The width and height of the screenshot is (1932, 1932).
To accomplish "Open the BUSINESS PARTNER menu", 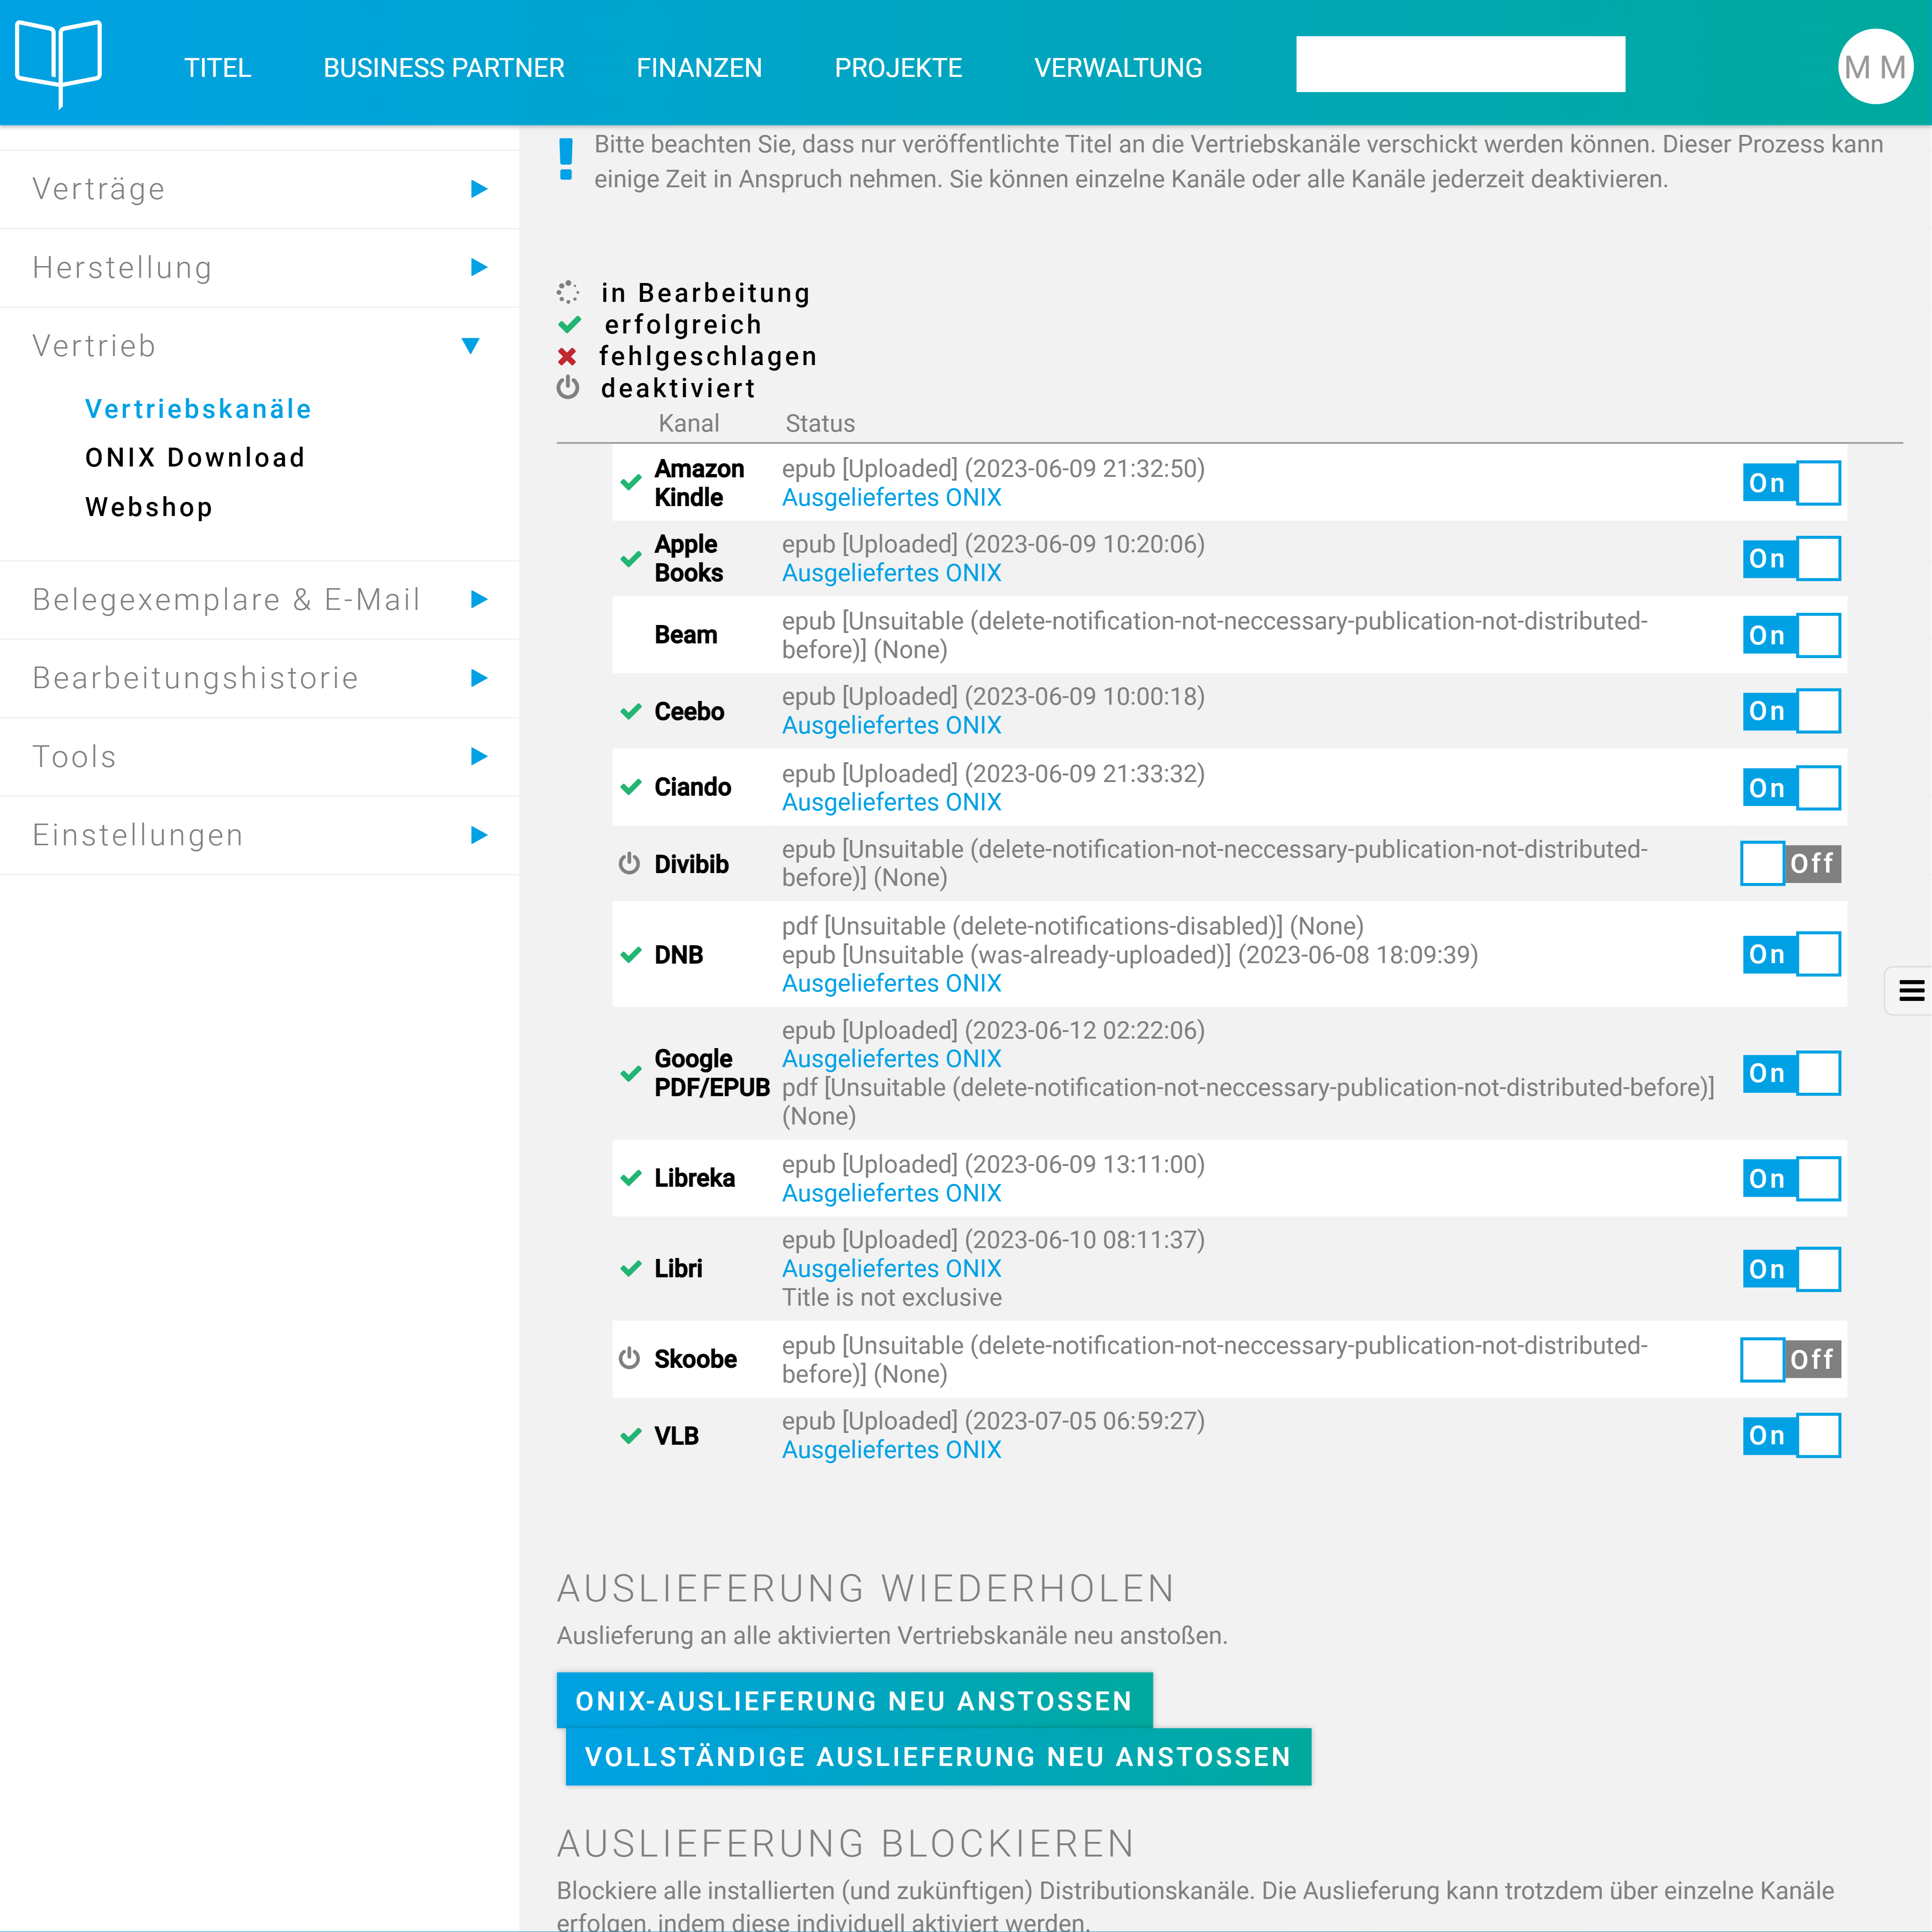I will click(x=444, y=68).
